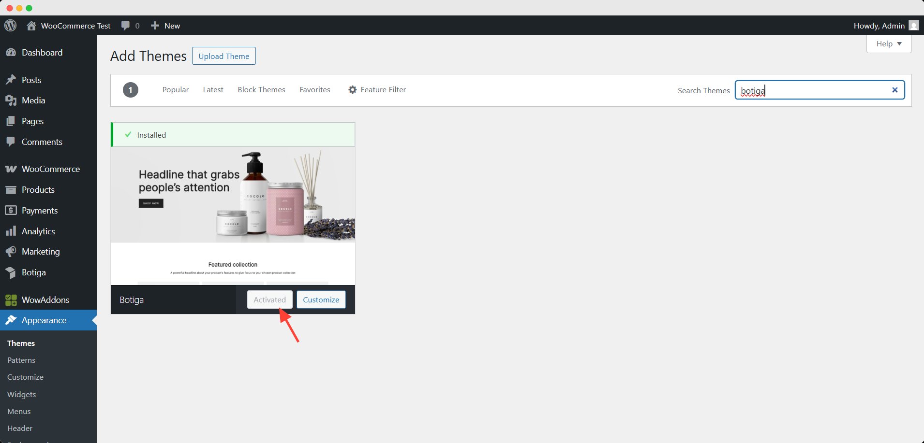
Task: Open Menus submenu item
Action: coord(19,412)
